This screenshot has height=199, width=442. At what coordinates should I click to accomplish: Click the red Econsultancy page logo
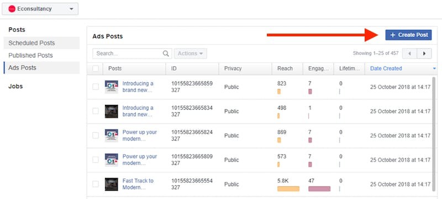click(12, 9)
